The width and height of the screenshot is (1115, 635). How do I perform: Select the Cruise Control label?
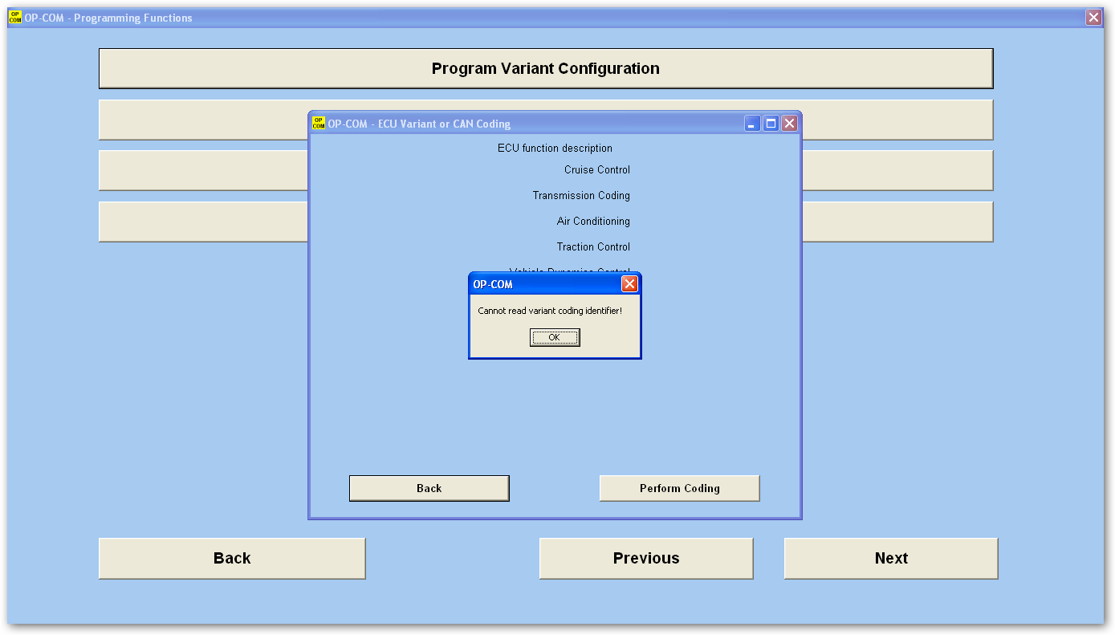click(x=596, y=170)
